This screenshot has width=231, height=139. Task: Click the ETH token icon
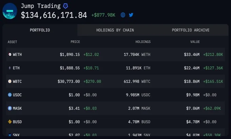(10, 68)
